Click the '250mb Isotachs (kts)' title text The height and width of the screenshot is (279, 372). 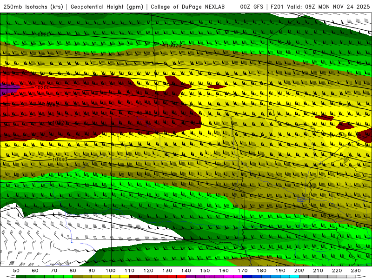tap(33, 7)
